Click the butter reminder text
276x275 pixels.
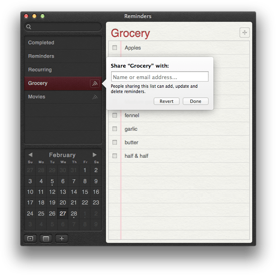pyautogui.click(x=132, y=142)
